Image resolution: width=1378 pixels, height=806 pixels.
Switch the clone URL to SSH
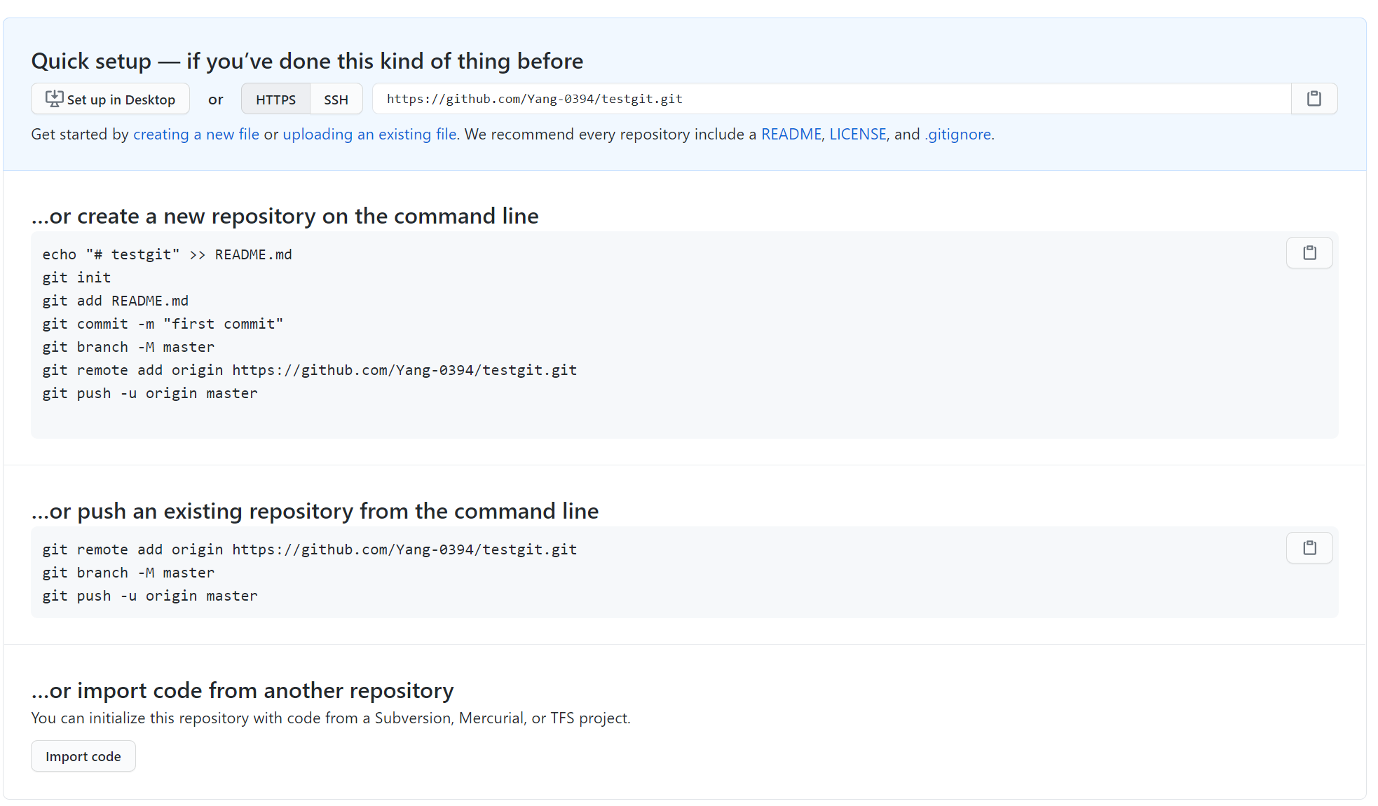click(x=336, y=100)
